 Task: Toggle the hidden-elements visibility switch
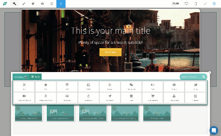pos(175,4)
